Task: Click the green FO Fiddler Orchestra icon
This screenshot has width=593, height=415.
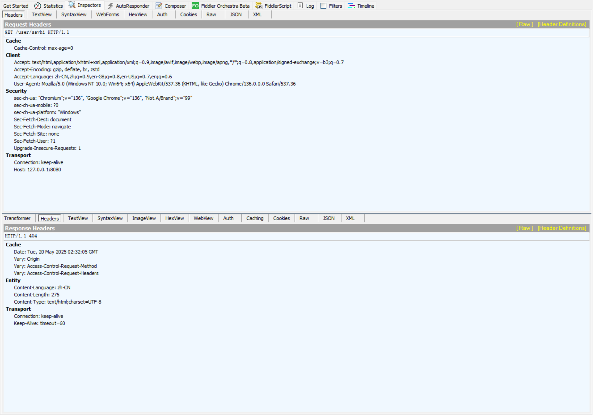Action: [x=195, y=6]
